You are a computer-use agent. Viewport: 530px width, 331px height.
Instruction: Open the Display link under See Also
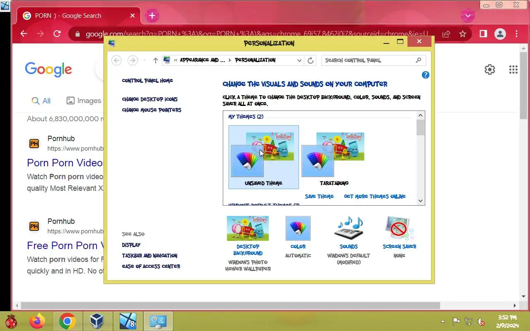pos(131,245)
